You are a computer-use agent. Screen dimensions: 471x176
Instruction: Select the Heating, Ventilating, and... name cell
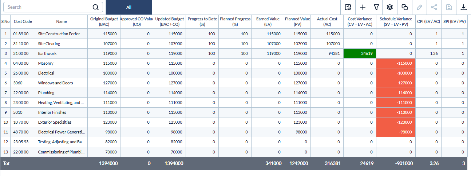[x=62, y=103]
